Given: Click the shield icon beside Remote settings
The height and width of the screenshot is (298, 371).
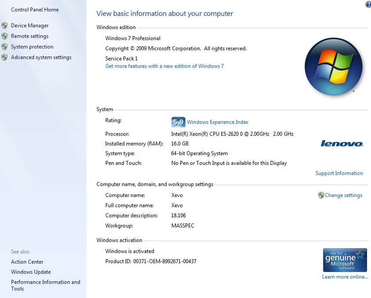Looking at the screenshot, I should point(4,36).
